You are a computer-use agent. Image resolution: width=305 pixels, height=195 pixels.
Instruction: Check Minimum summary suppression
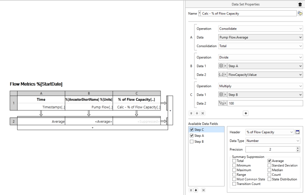point(234,165)
